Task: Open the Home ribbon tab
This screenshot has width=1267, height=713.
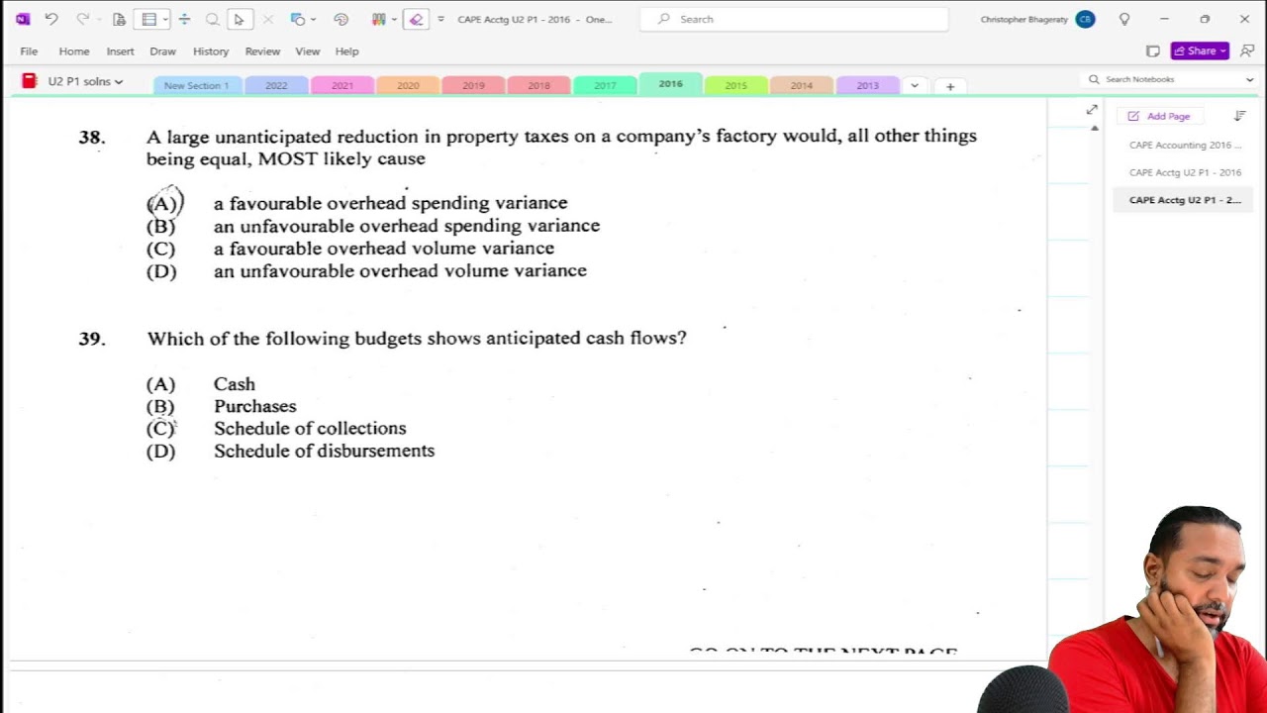Action: [74, 51]
